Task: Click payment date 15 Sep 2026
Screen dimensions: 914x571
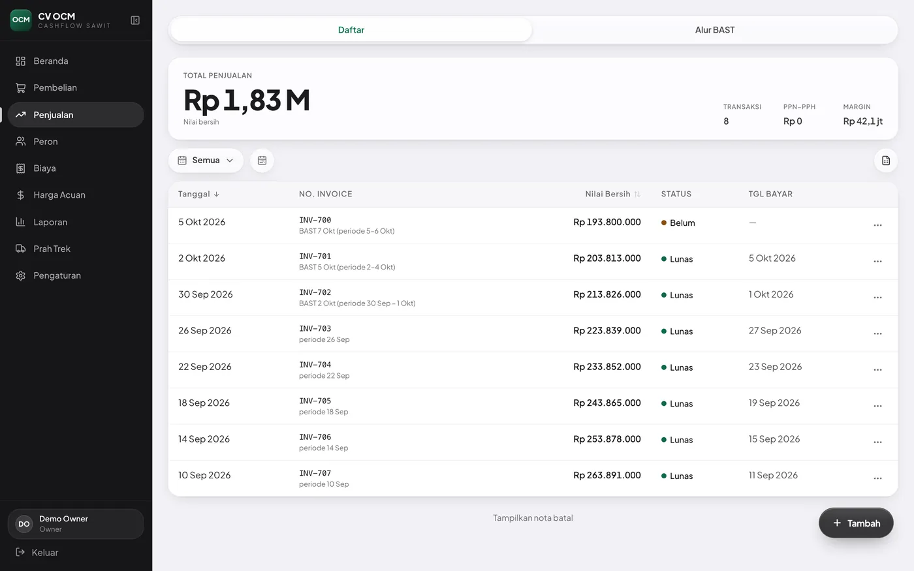Action: tap(774, 439)
